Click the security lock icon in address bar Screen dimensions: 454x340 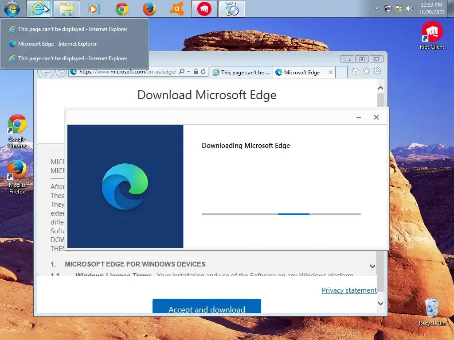coord(196,71)
